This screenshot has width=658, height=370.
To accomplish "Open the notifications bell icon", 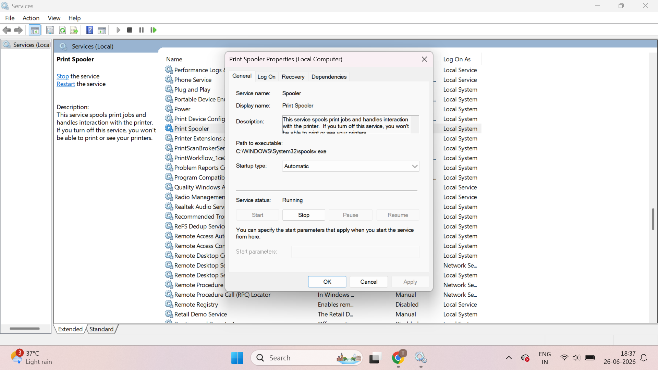I will click(644, 358).
